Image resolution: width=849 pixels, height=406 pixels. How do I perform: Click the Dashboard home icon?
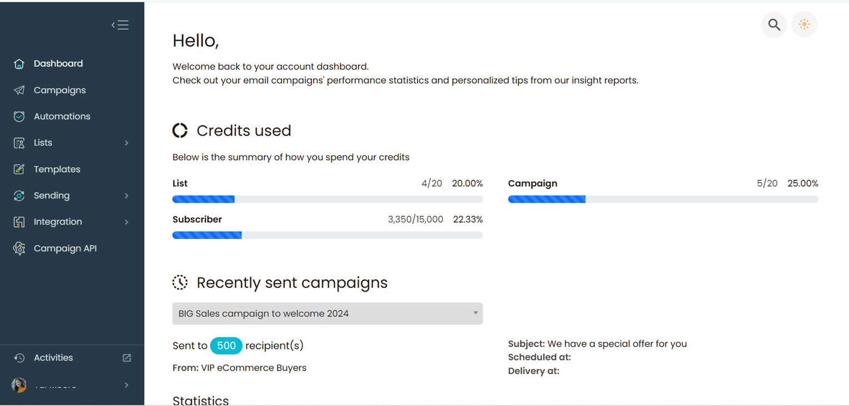[x=19, y=64]
